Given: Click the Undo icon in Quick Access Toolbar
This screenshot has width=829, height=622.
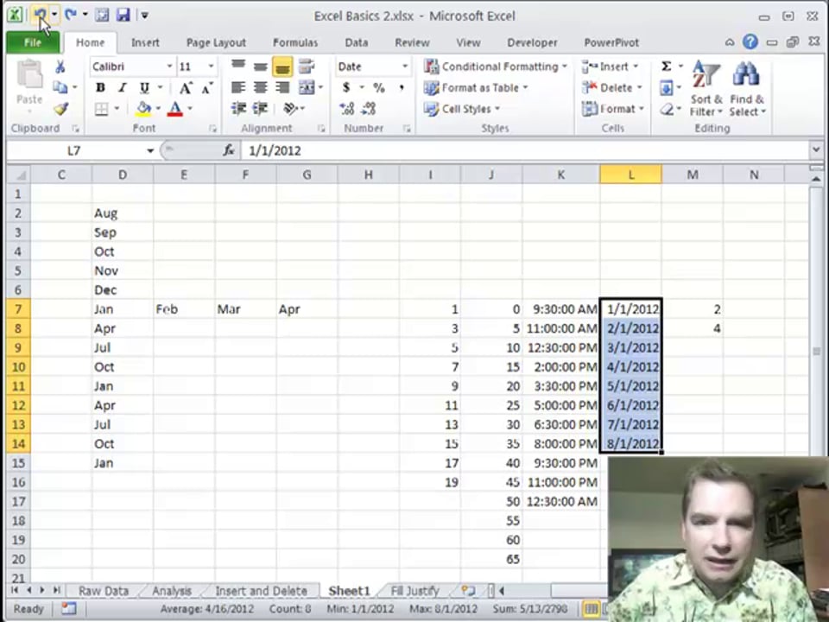Looking at the screenshot, I should pos(41,15).
